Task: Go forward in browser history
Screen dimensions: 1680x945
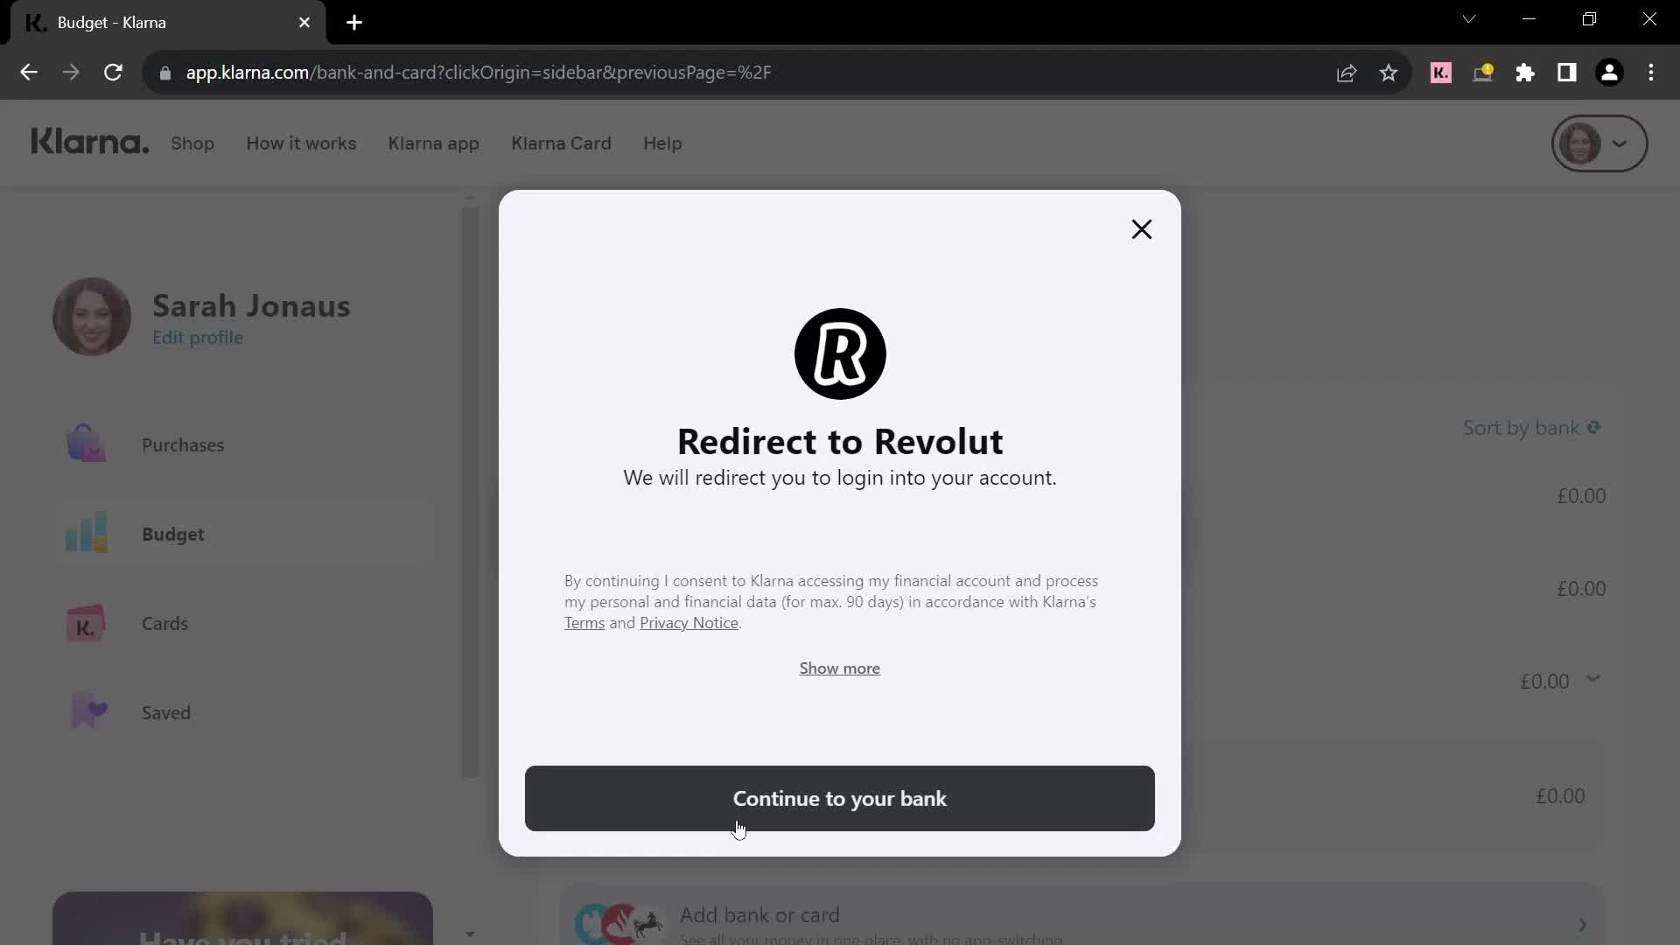Action: tap(71, 73)
